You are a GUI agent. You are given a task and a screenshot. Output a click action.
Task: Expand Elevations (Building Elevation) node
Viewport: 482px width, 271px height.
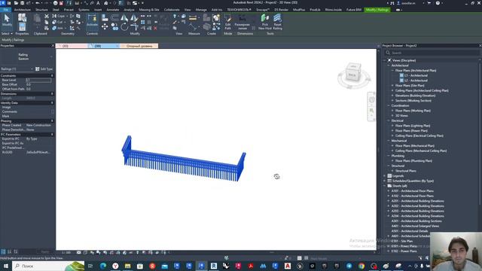click(392, 96)
